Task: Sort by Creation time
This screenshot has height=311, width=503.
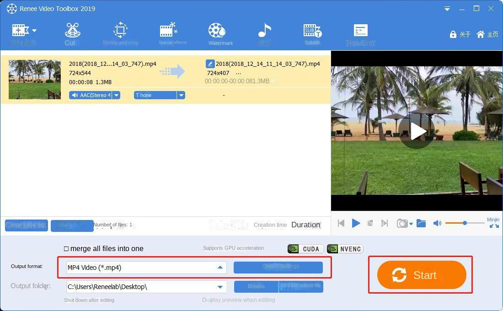Action: pos(270,225)
